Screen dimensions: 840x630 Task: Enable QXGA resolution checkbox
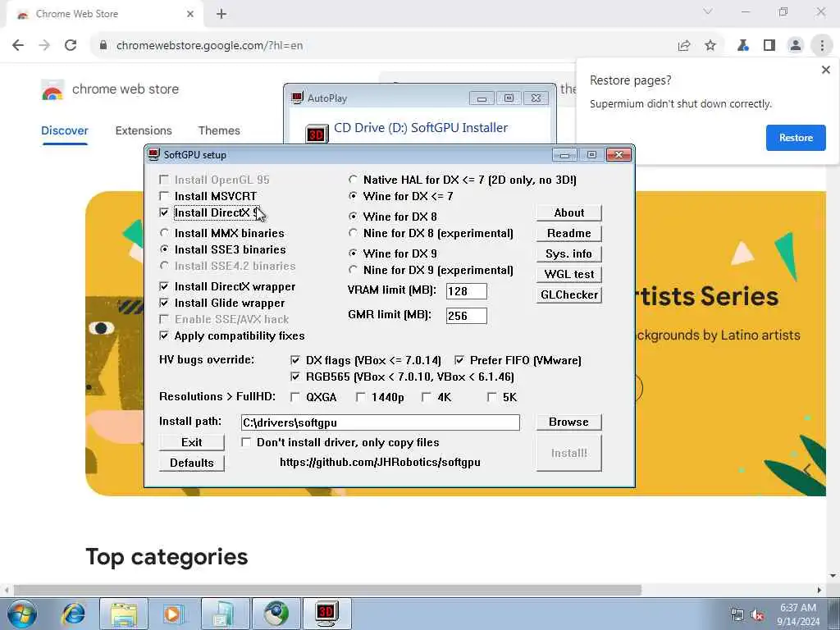click(295, 398)
